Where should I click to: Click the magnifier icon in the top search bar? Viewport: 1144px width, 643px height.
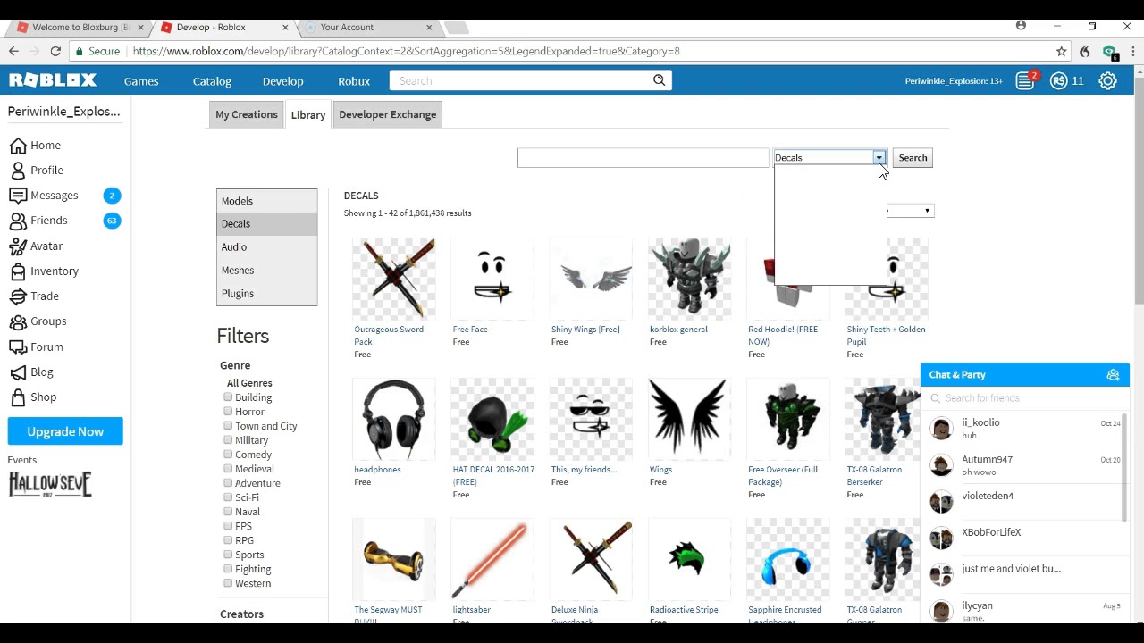tap(659, 80)
